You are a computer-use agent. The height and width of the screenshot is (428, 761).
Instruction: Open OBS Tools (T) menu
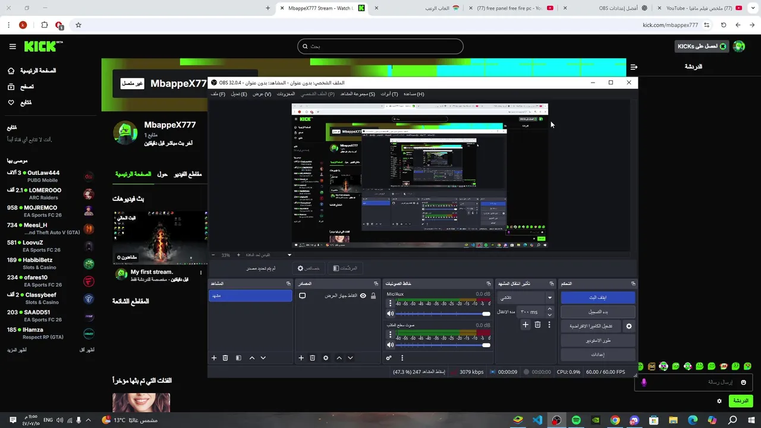click(x=389, y=94)
